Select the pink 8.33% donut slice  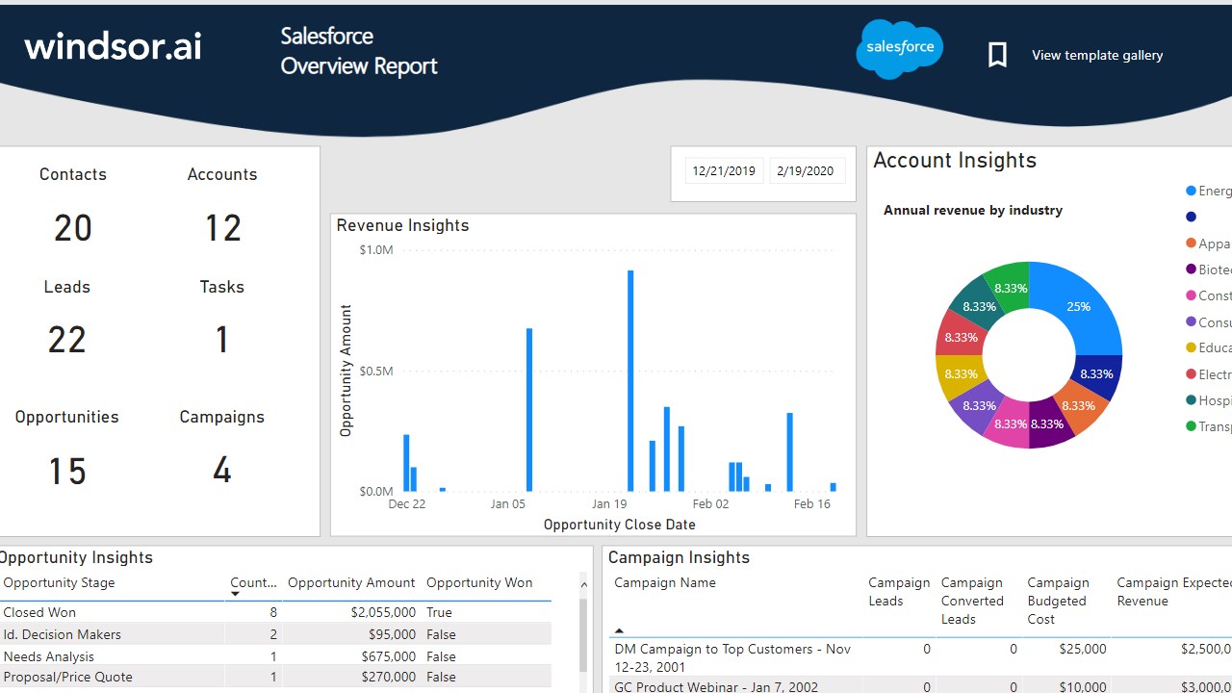[1010, 423]
